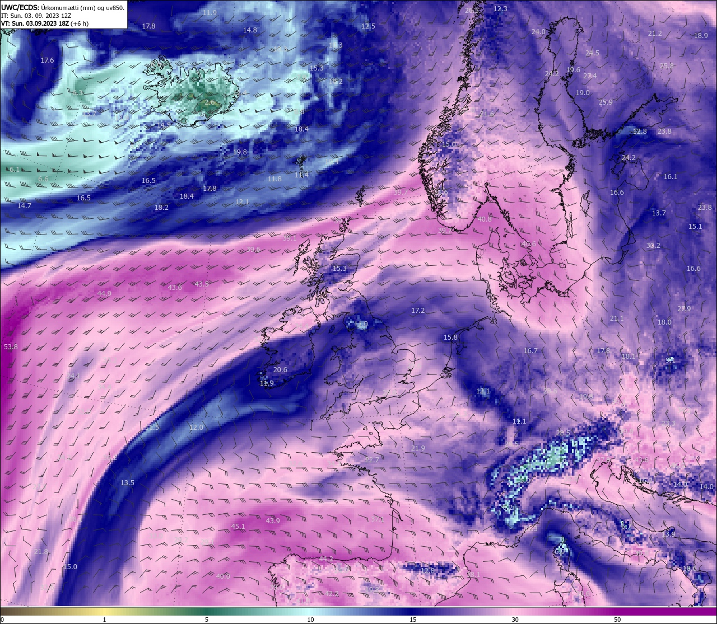
Task: Click the 18.0 value on the map
Action: 664,322
